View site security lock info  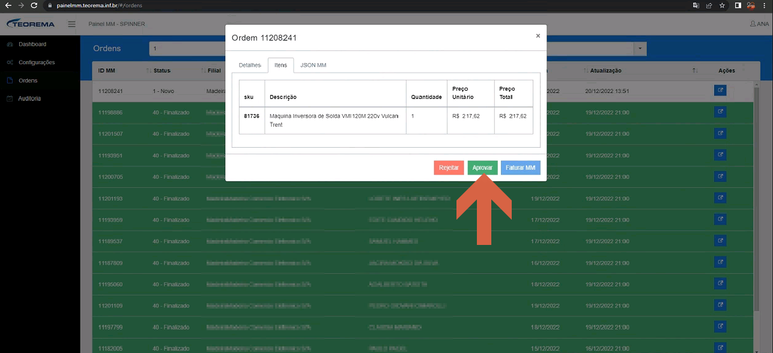[50, 5]
